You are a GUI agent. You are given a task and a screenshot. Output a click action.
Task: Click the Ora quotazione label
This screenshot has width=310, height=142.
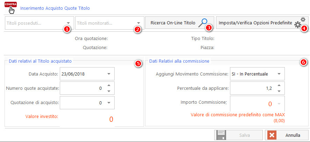tap(91, 38)
